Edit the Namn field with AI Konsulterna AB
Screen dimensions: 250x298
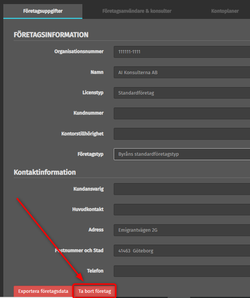tap(182, 72)
